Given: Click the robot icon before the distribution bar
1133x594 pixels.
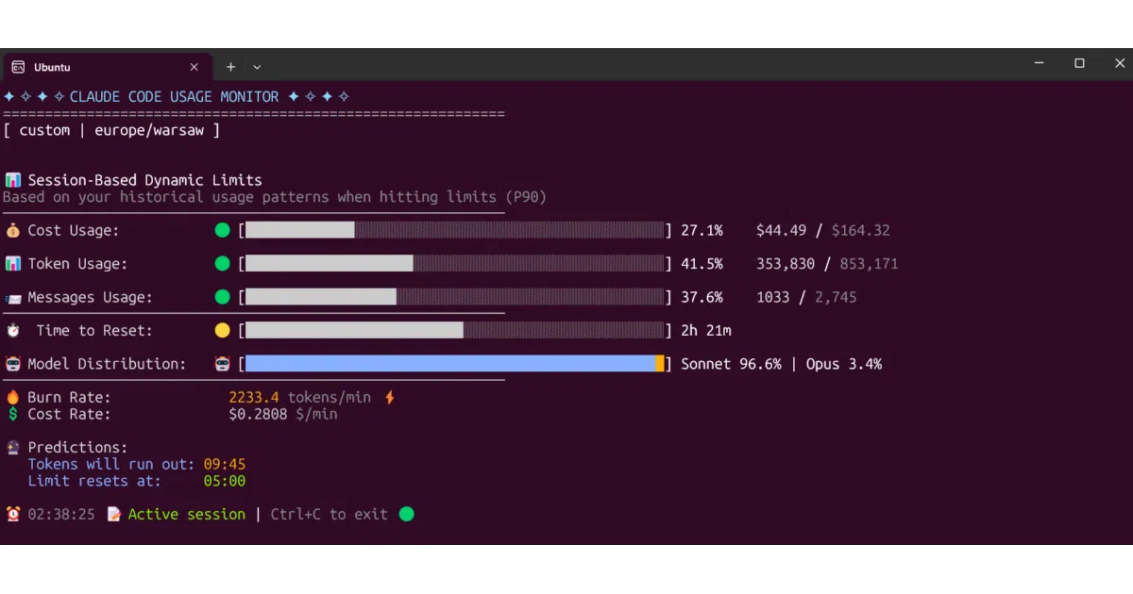Looking at the screenshot, I should (223, 364).
